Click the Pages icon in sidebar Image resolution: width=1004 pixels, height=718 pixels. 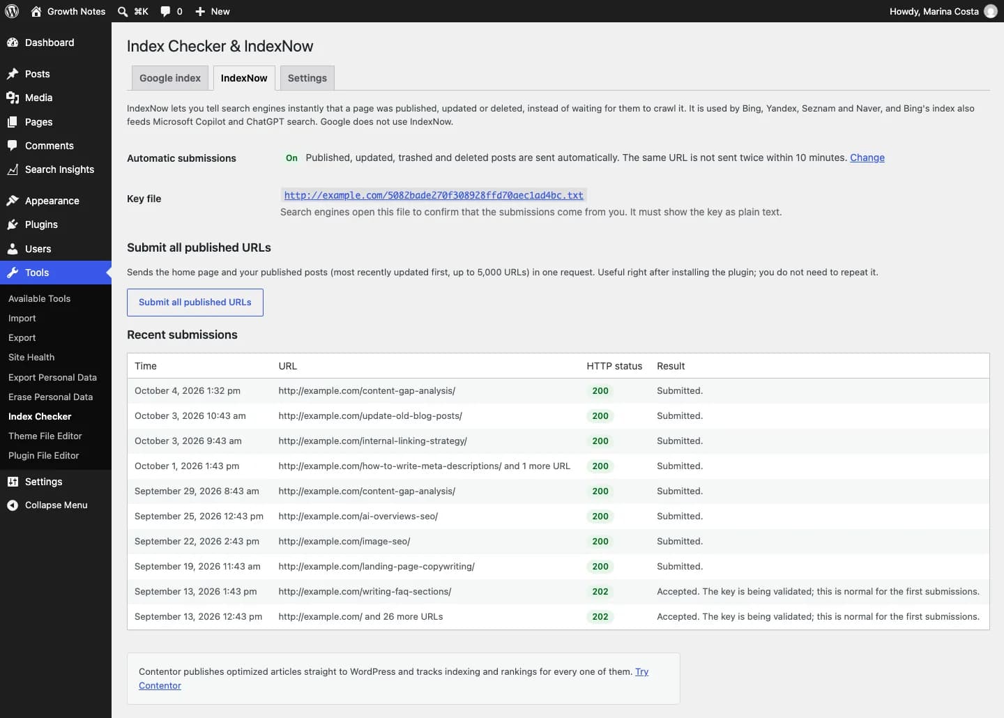pos(13,122)
